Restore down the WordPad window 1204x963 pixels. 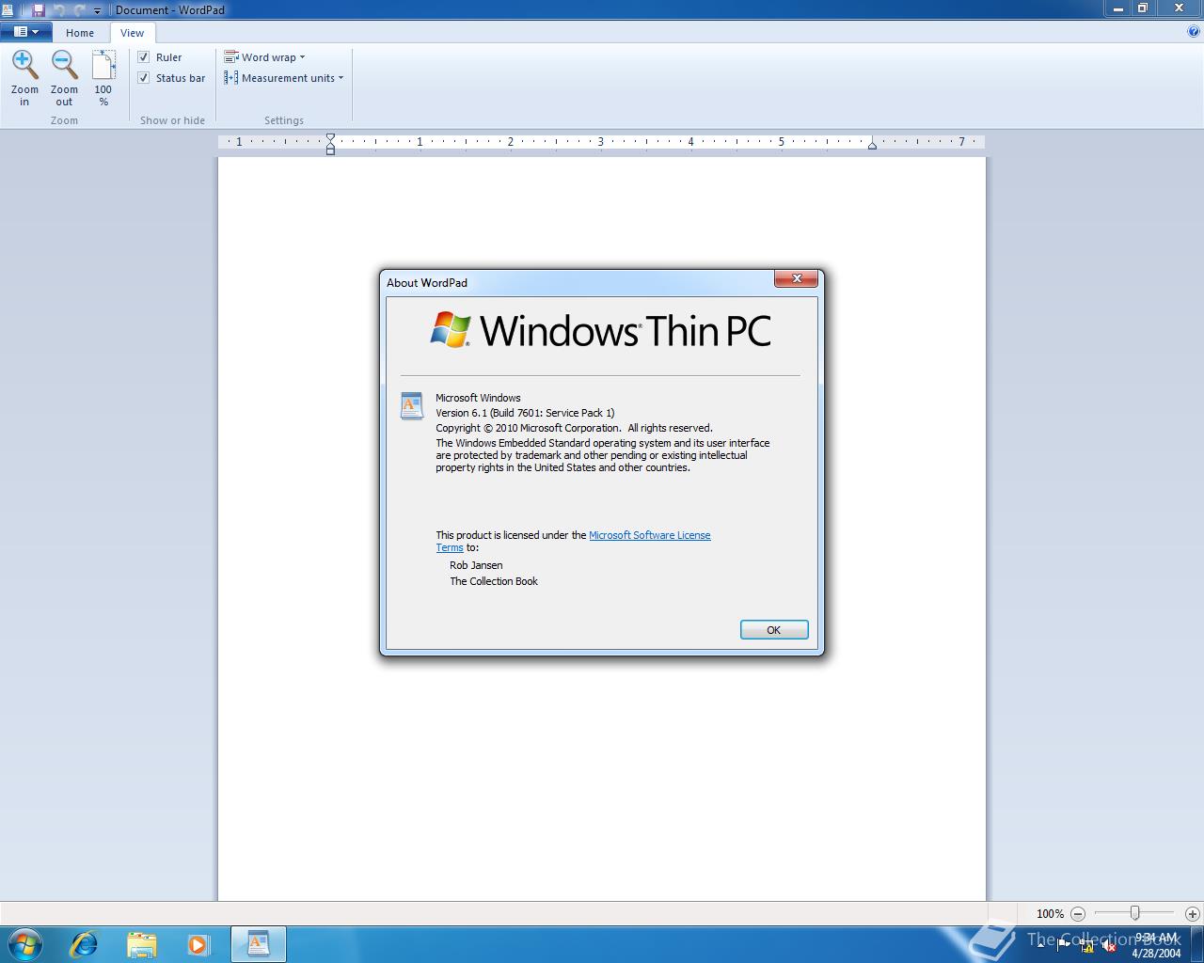click(1143, 8)
